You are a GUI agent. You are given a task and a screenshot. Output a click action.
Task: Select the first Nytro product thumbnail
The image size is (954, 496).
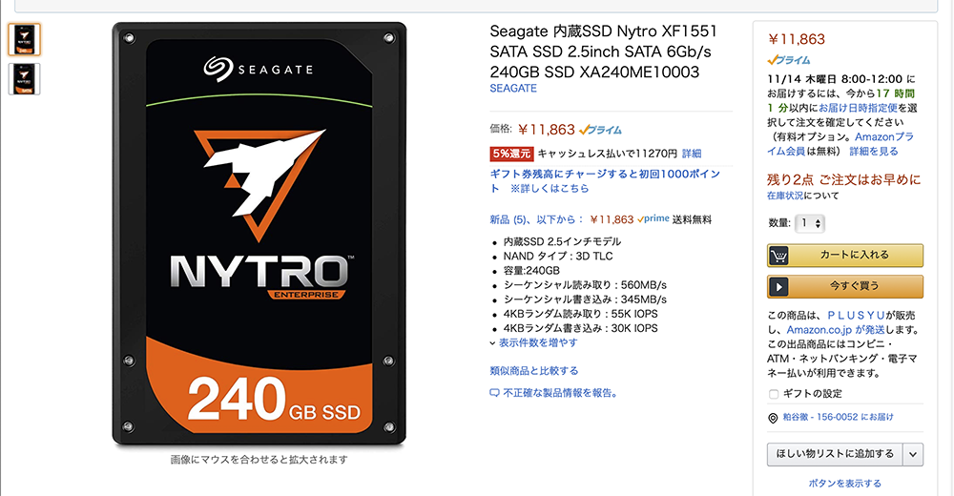pyautogui.click(x=25, y=39)
